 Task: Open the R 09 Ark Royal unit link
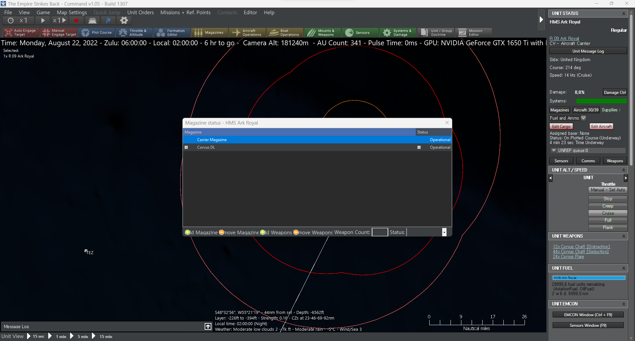coord(564,39)
